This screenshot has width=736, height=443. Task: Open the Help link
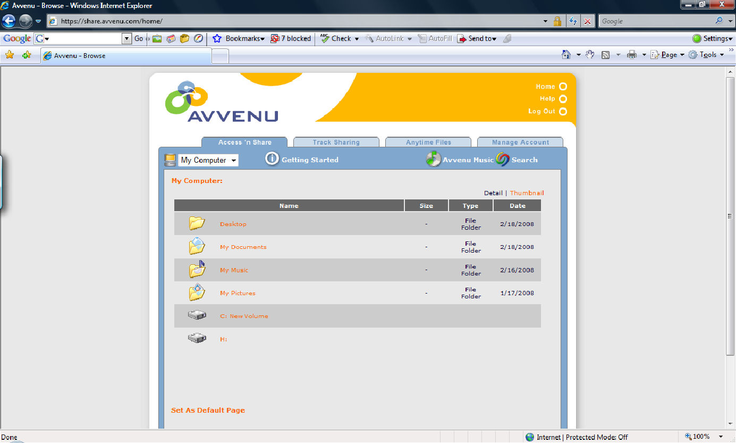tap(553, 99)
